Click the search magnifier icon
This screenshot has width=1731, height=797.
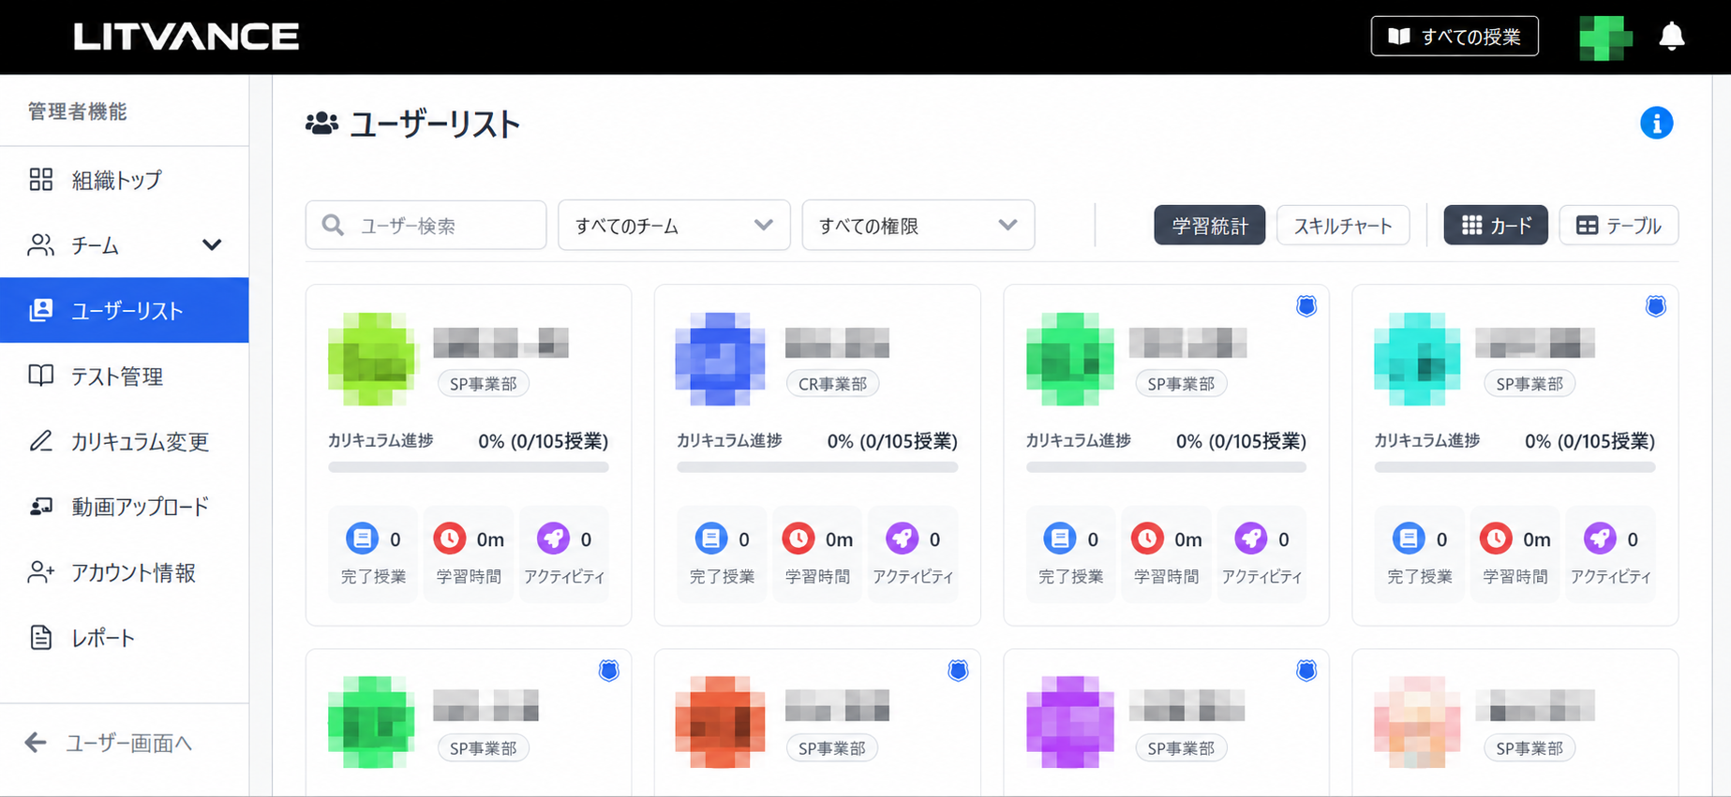coord(333,225)
